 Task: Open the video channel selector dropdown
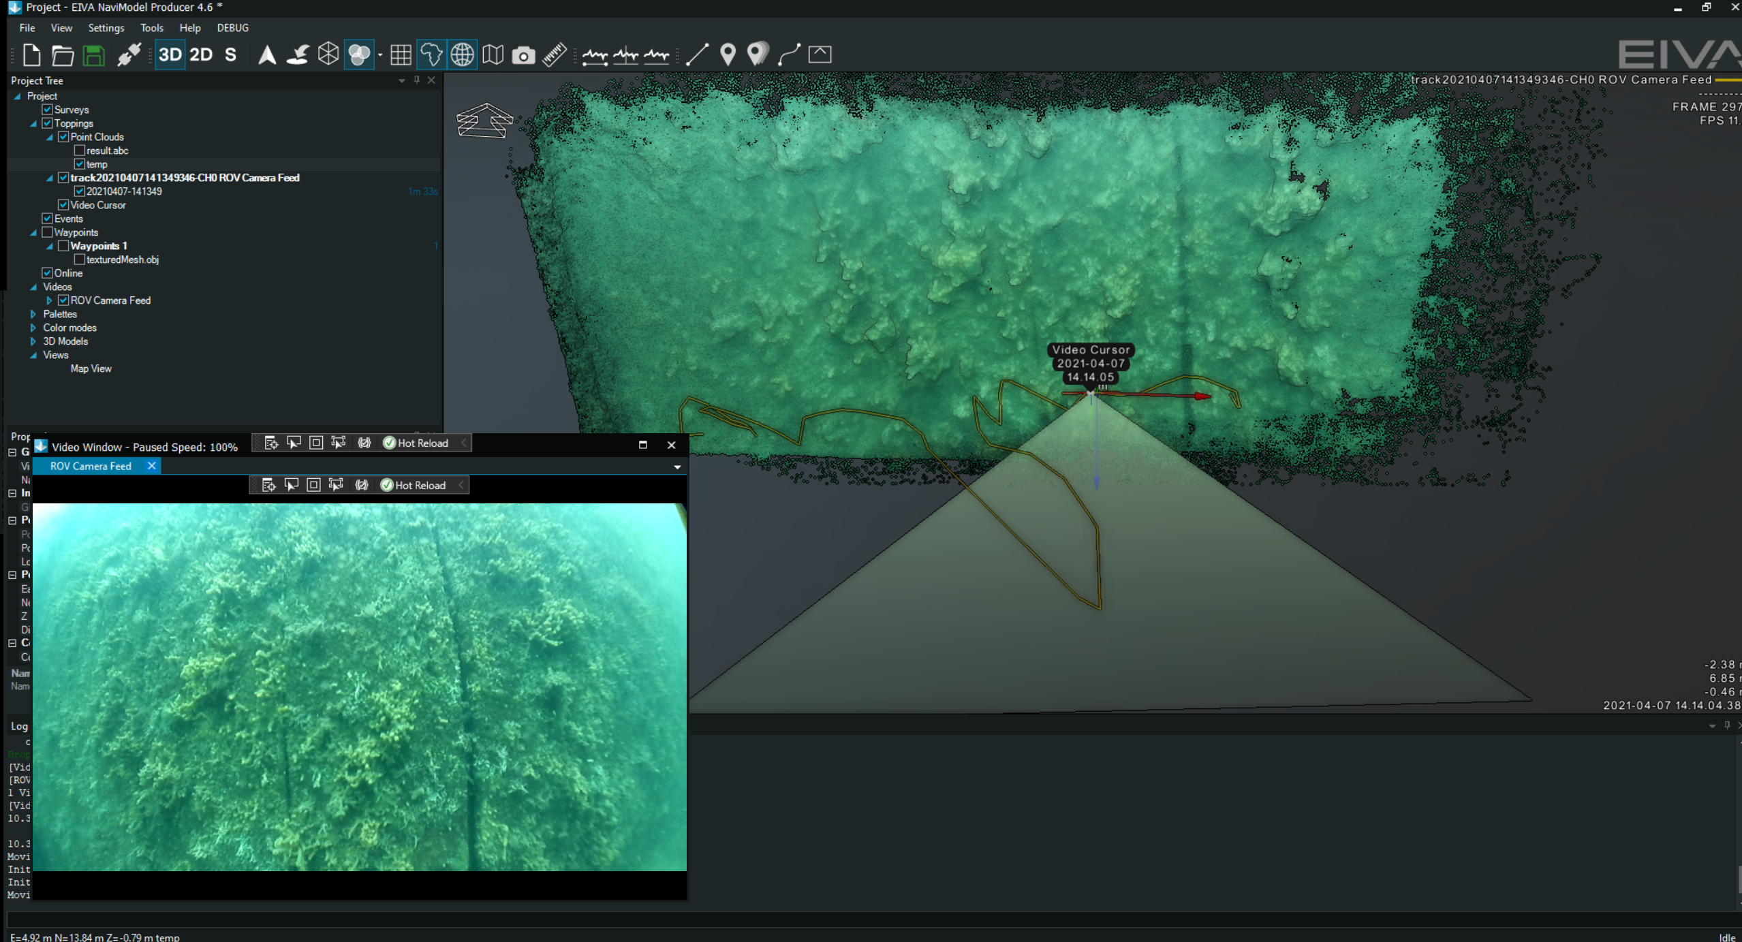point(676,466)
